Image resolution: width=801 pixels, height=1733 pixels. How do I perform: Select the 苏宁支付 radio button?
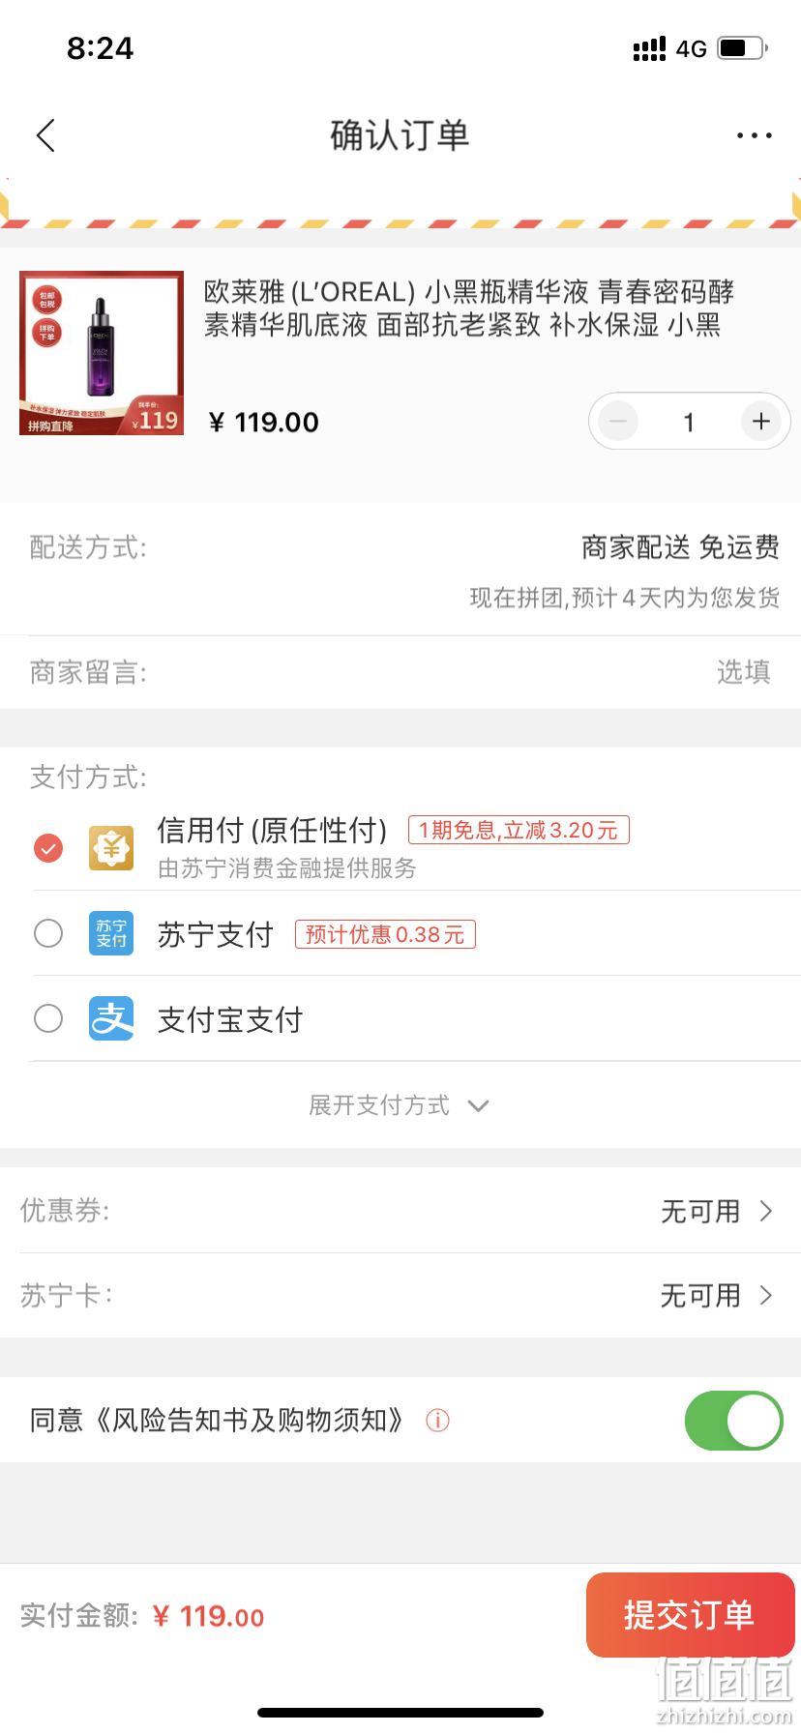click(x=48, y=933)
